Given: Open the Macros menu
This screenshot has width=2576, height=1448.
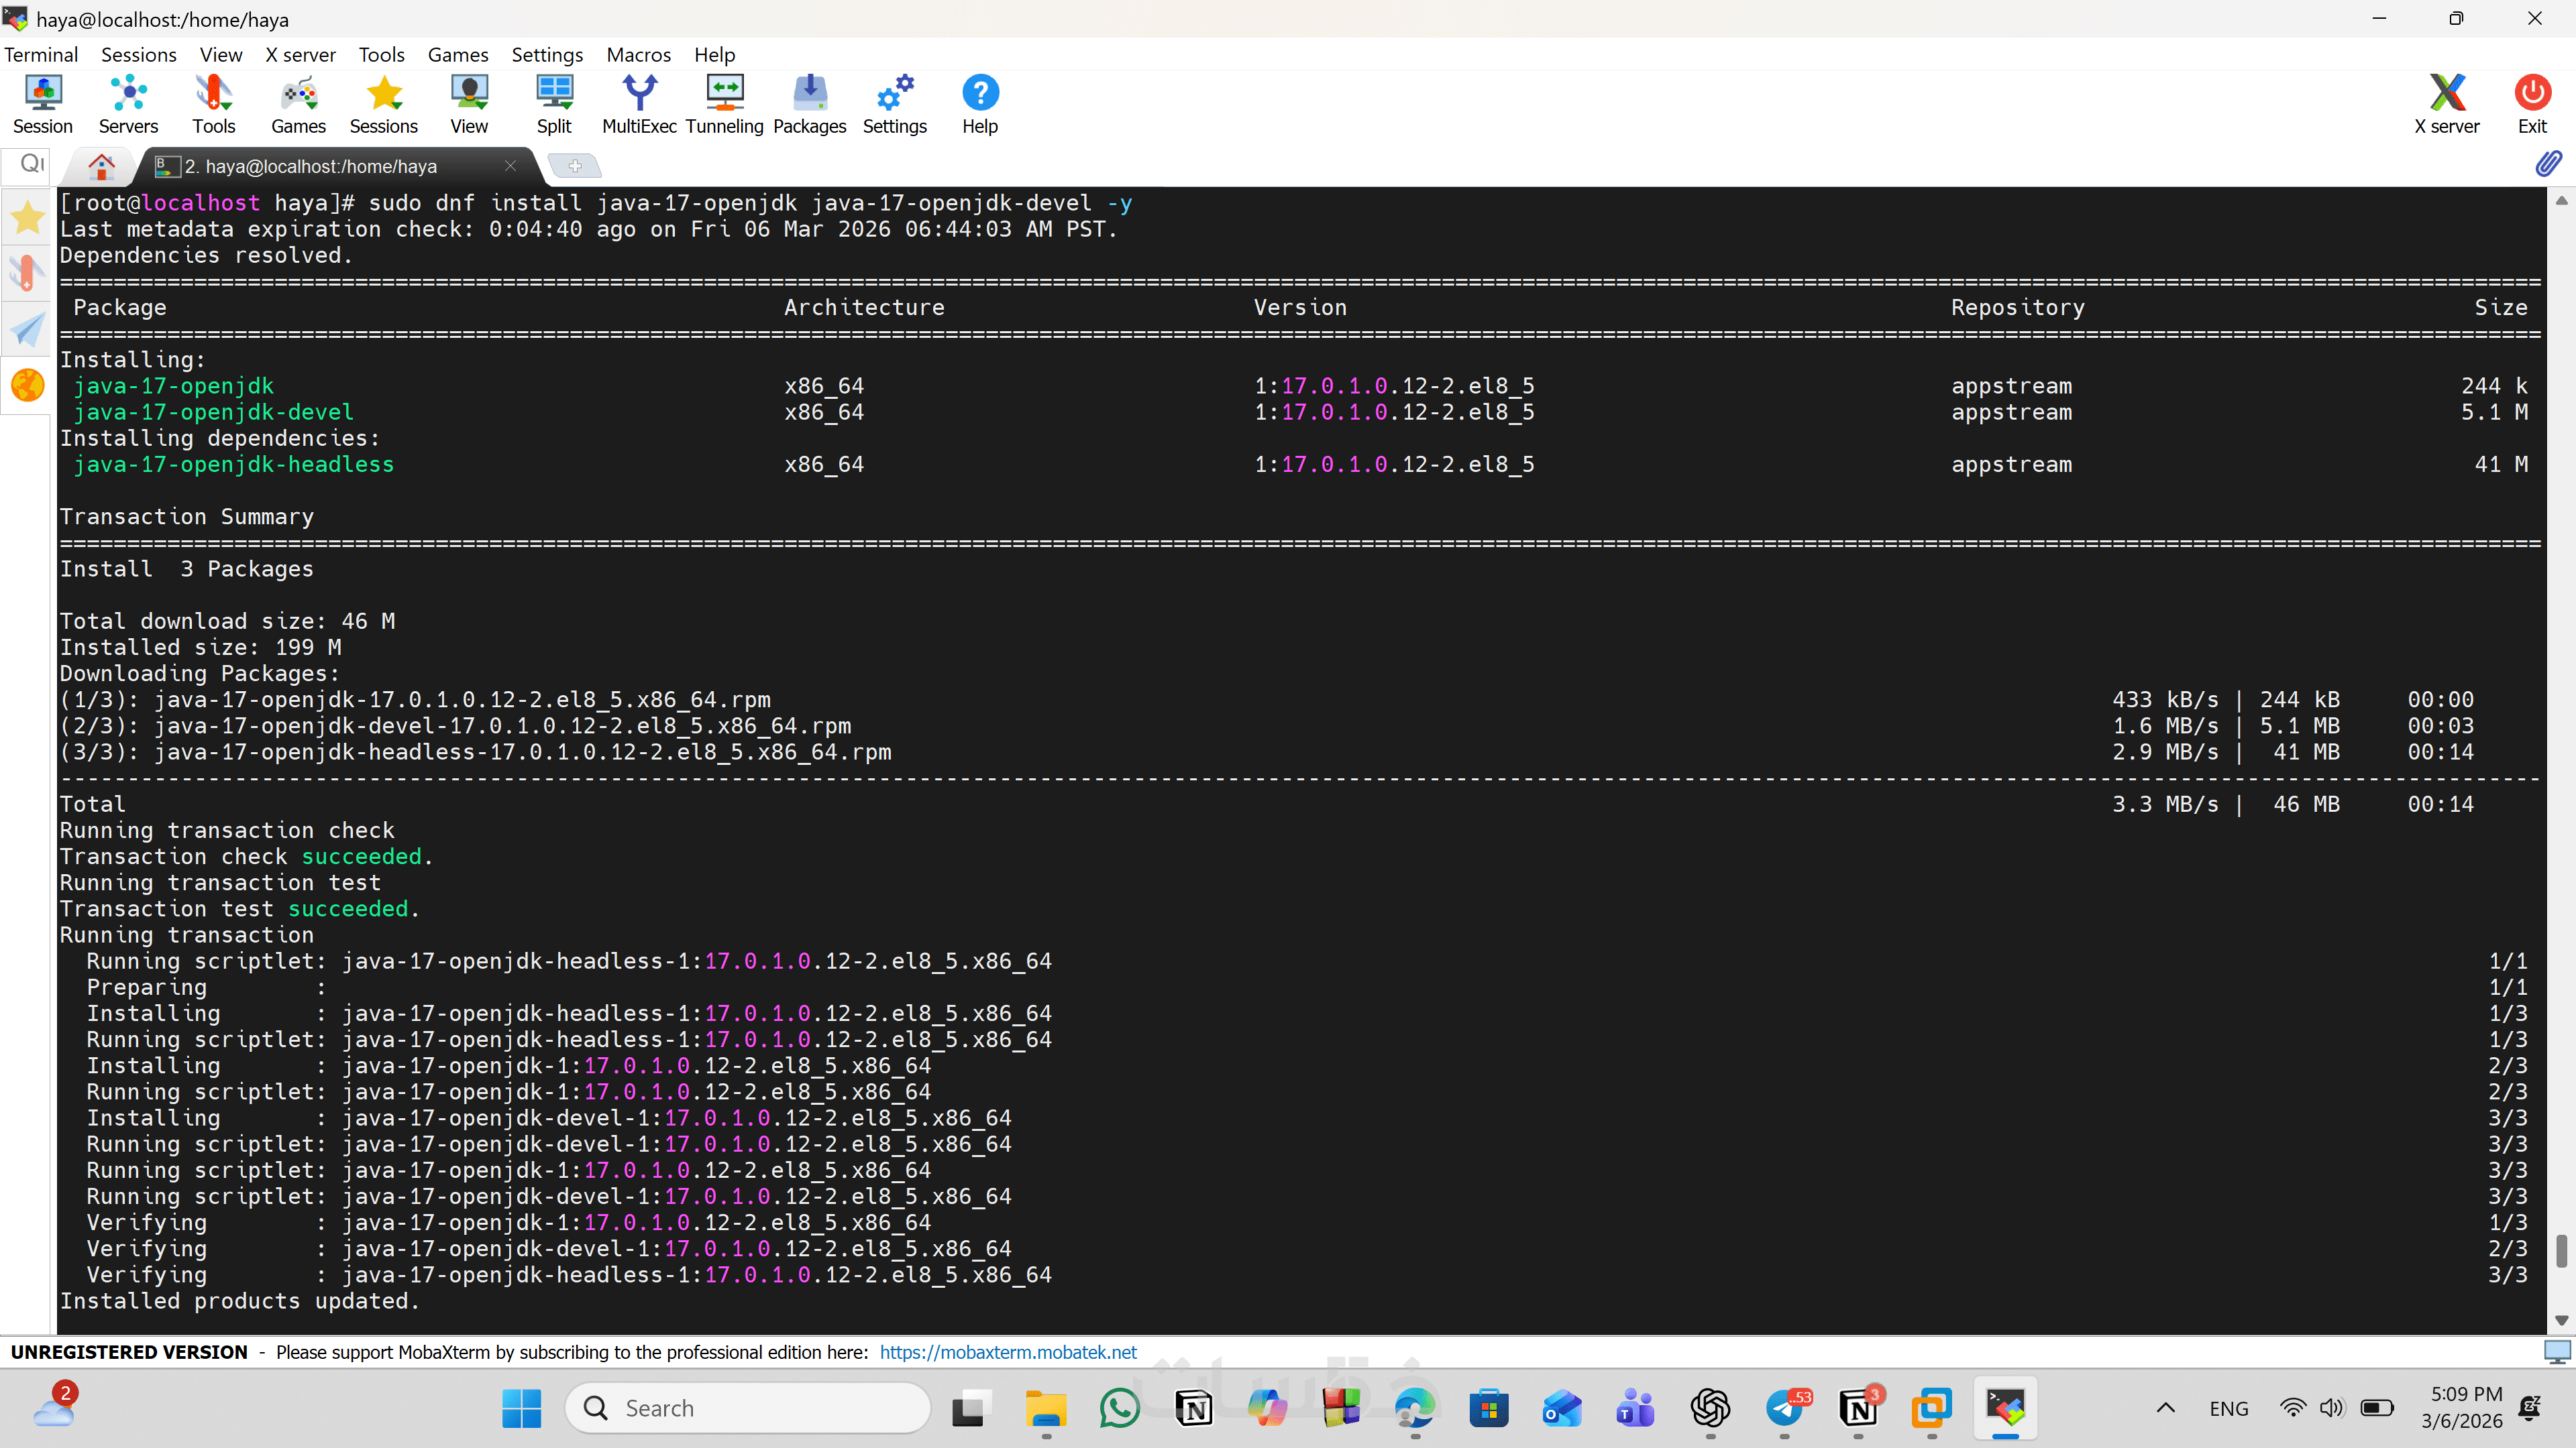Looking at the screenshot, I should click(638, 55).
